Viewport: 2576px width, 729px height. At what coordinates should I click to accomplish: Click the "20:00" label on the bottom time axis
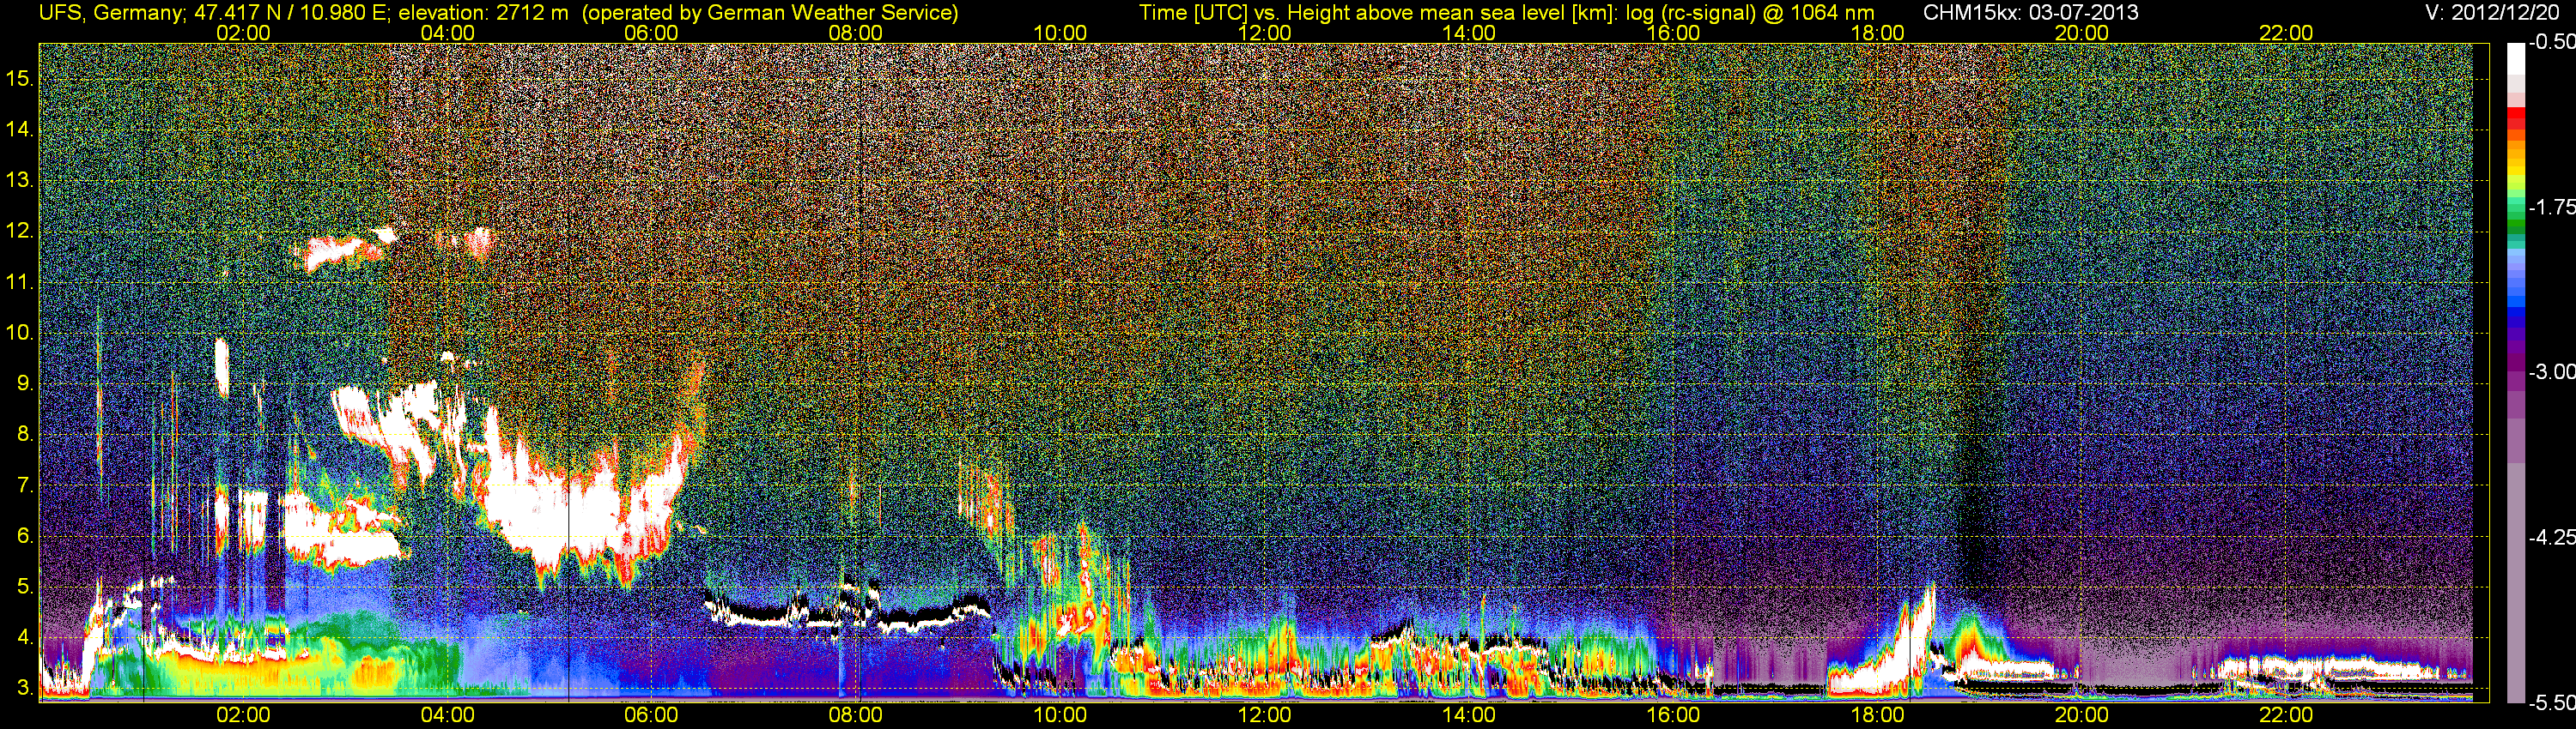click(x=2082, y=715)
